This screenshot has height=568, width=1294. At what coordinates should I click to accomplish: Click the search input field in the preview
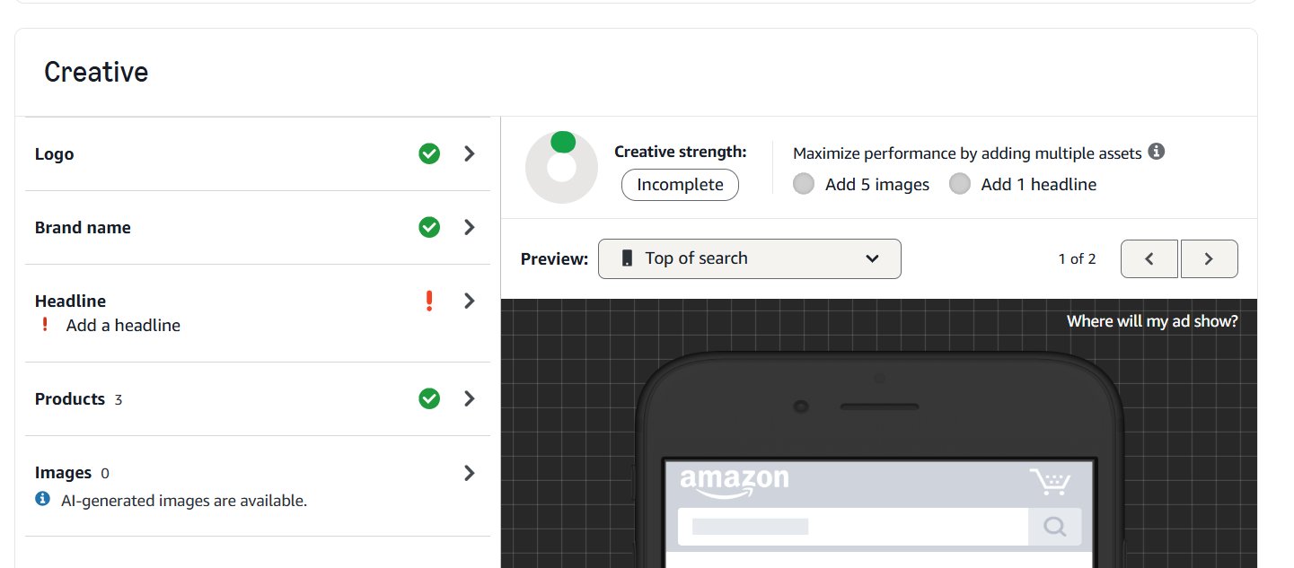852,527
